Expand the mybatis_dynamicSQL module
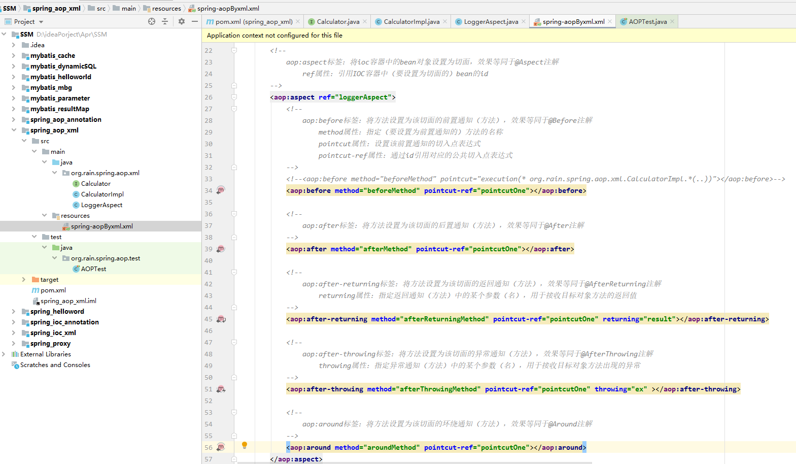 pyautogui.click(x=14, y=66)
